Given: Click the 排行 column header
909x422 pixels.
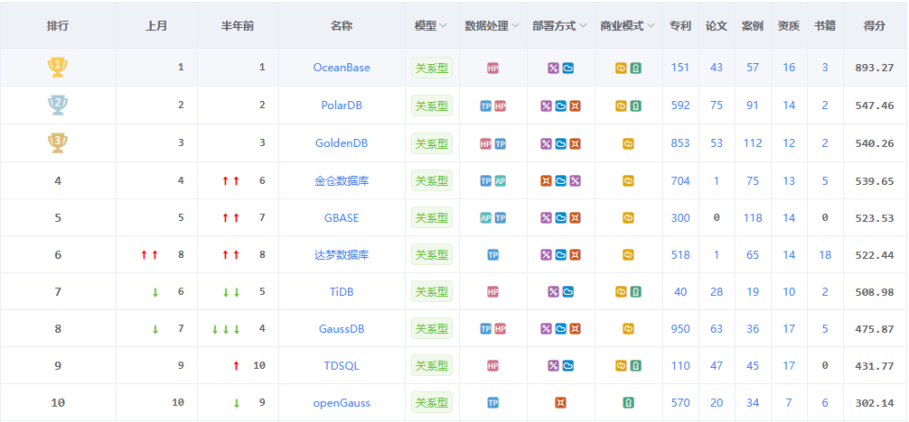Looking at the screenshot, I should [58, 26].
